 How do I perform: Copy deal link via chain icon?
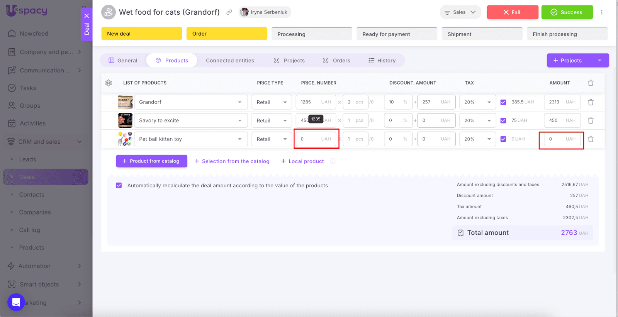229,12
